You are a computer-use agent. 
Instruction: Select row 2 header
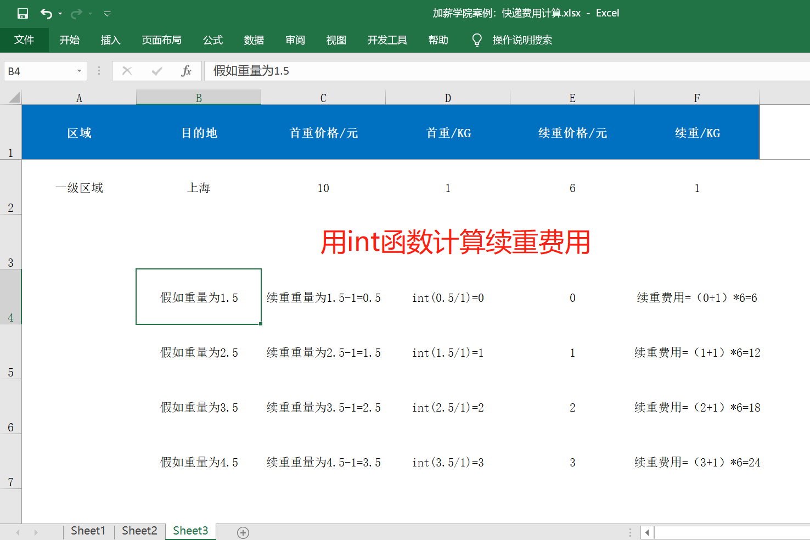pyautogui.click(x=10, y=187)
